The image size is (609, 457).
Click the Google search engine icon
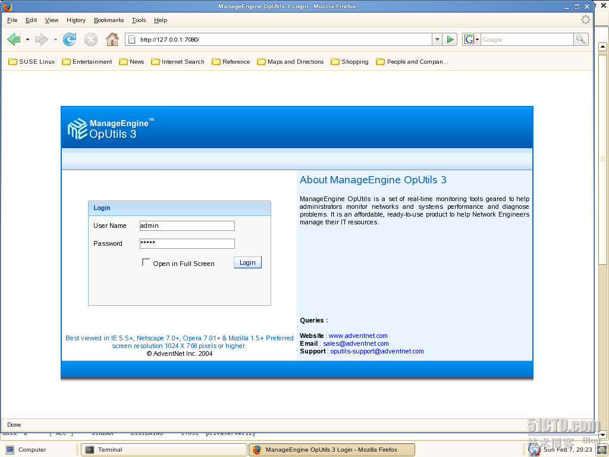pos(469,39)
